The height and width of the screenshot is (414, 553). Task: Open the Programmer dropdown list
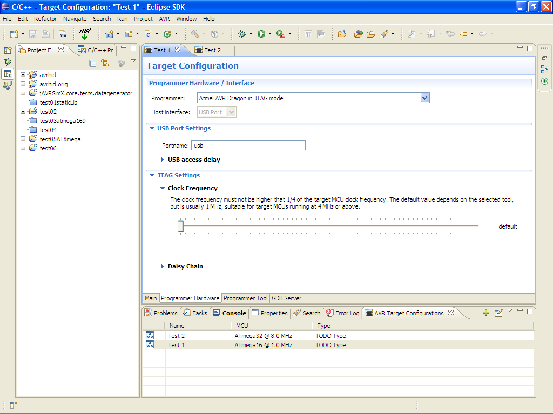click(424, 98)
